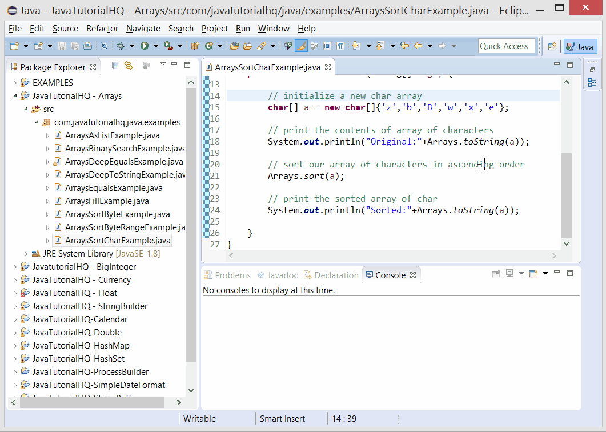This screenshot has width=606, height=432.
Task: Close the Console view tab
Action: coord(413,275)
